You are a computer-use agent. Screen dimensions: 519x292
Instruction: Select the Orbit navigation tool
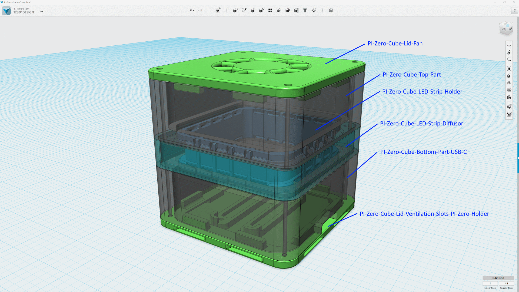coord(509,52)
